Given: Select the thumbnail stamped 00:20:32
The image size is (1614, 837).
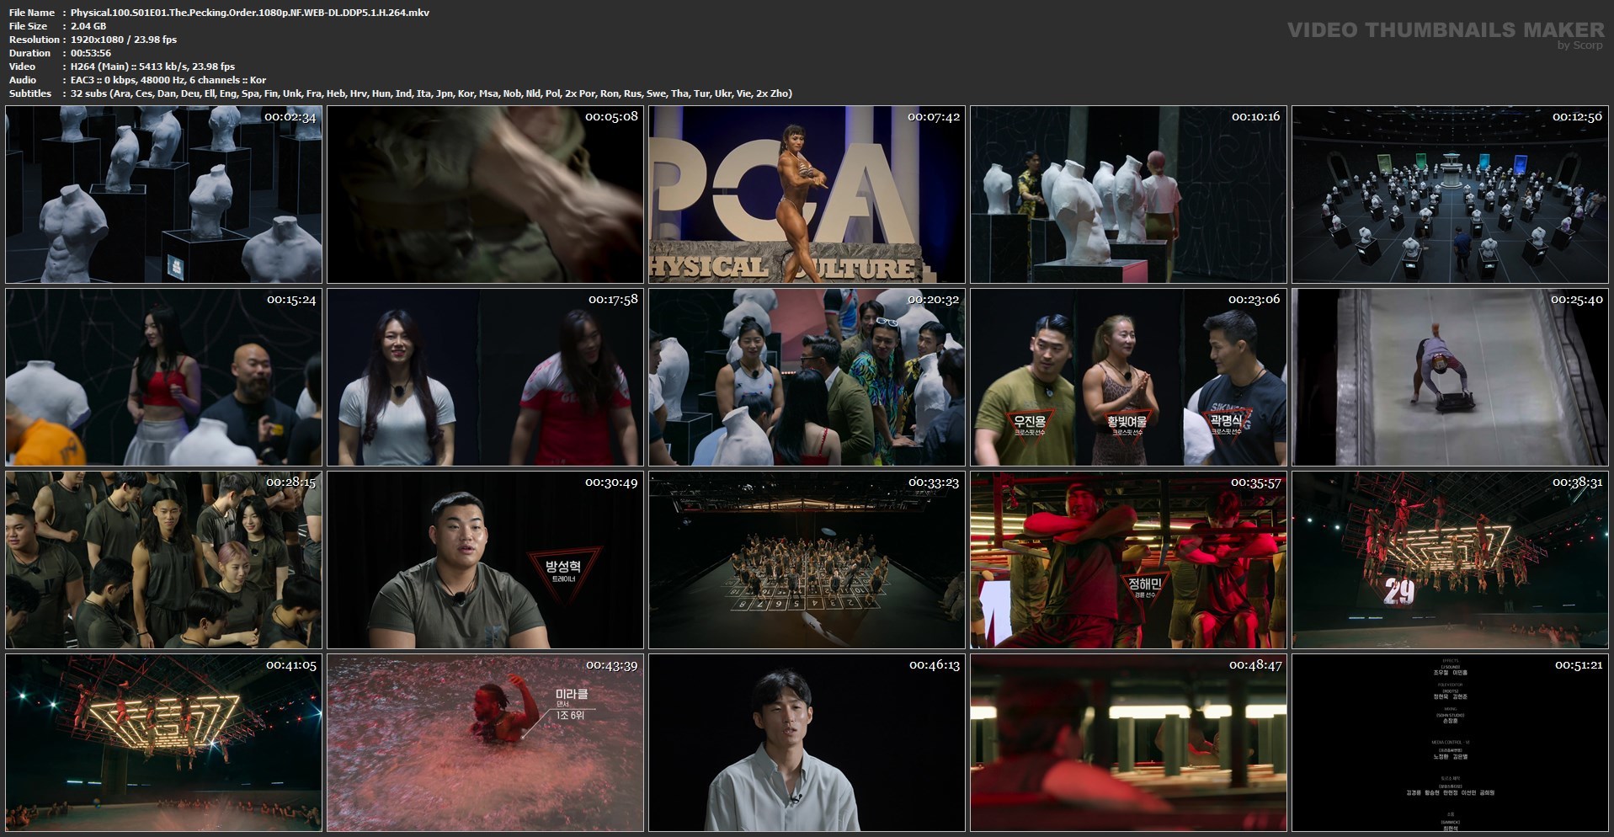Looking at the screenshot, I should click(807, 377).
